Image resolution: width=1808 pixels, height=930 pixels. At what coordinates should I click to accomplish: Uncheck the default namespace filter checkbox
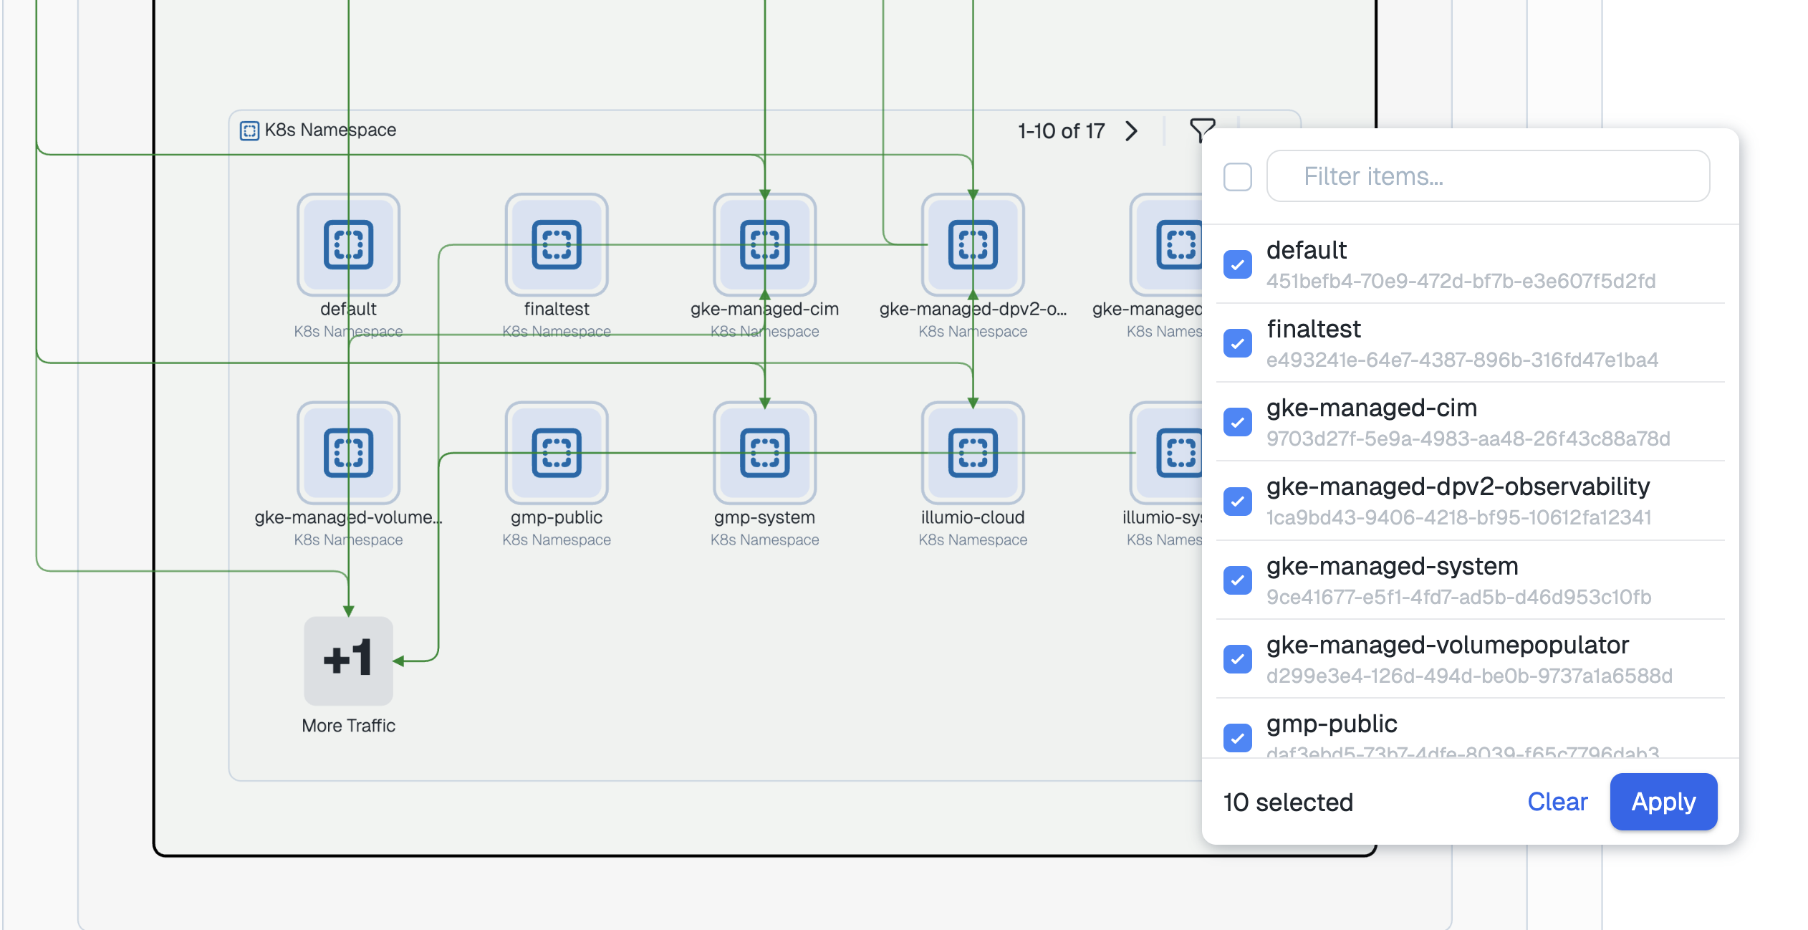[1238, 265]
